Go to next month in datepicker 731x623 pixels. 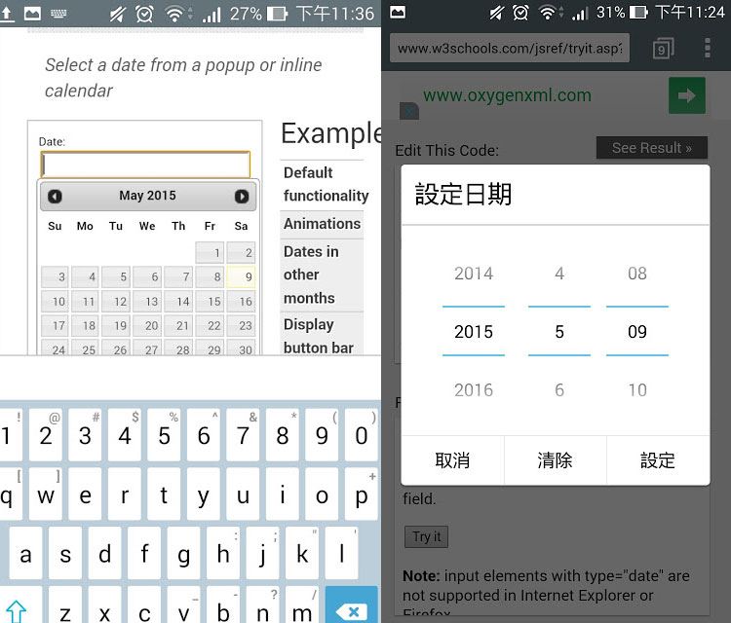click(242, 196)
